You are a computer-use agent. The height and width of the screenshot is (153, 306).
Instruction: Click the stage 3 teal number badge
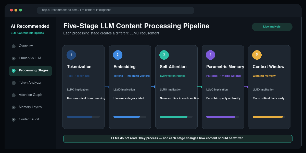tap(164, 55)
